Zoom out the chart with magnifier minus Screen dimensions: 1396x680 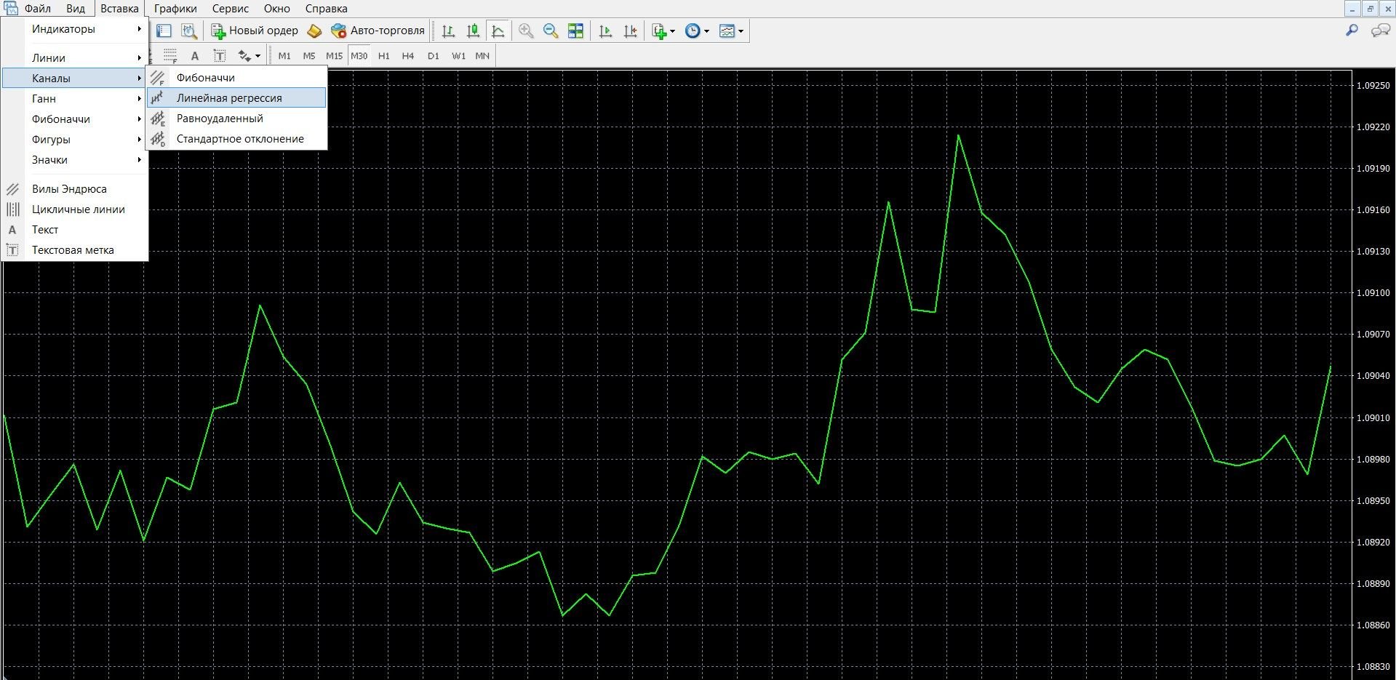point(551,31)
